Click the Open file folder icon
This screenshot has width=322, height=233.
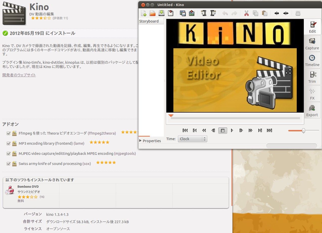[x=152, y=13]
